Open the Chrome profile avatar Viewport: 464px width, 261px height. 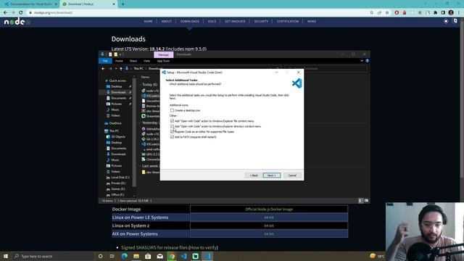[x=451, y=13]
